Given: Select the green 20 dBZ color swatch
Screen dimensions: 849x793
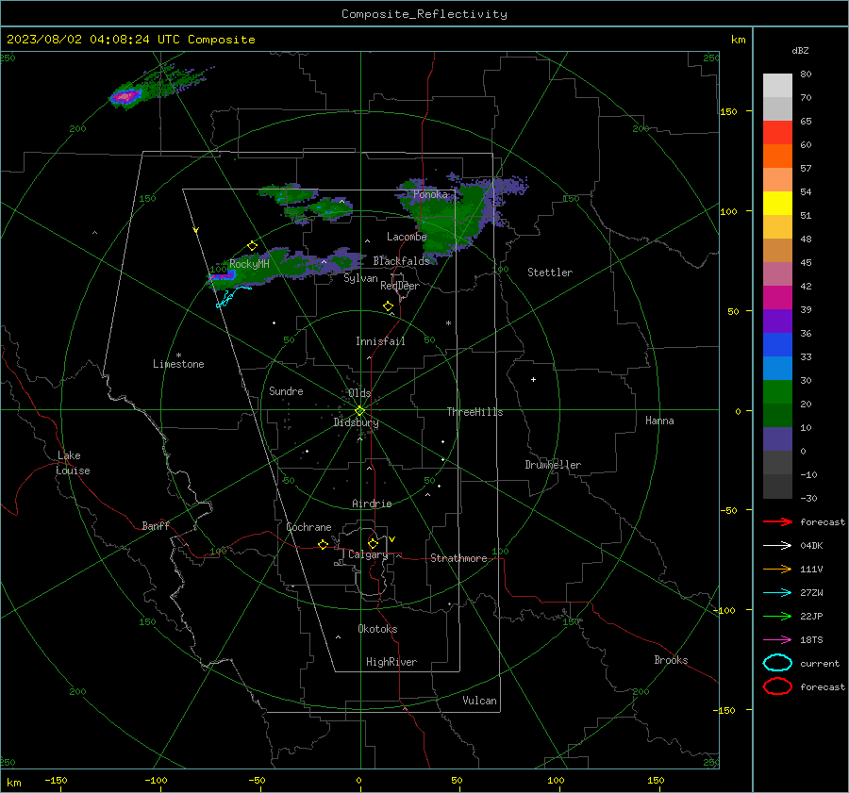Looking at the screenshot, I should coord(777,392).
